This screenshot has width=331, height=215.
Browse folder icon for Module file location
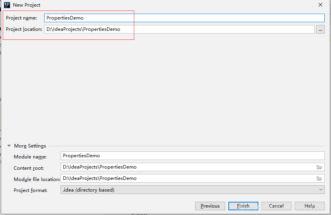click(x=319, y=179)
